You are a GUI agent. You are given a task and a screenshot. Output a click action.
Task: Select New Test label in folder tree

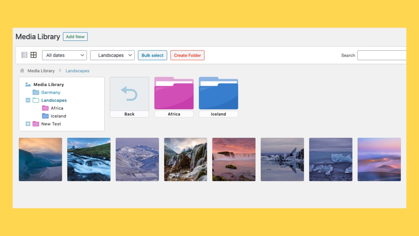(51, 124)
